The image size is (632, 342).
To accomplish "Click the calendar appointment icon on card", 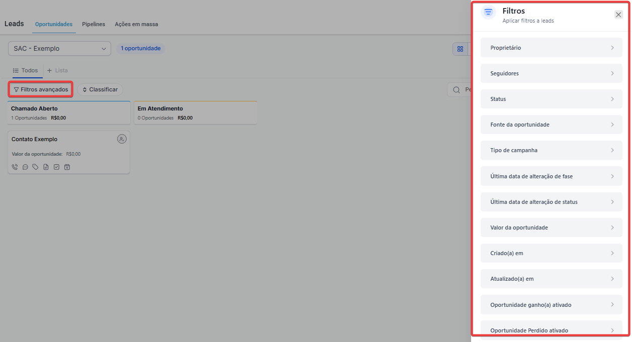I will tap(67, 167).
